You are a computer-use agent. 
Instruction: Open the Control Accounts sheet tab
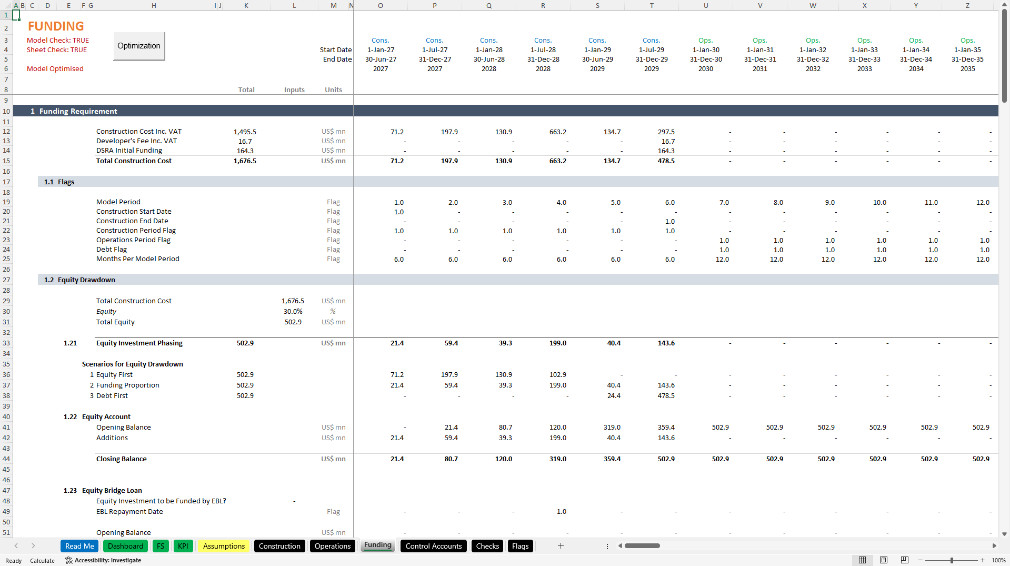click(x=434, y=546)
